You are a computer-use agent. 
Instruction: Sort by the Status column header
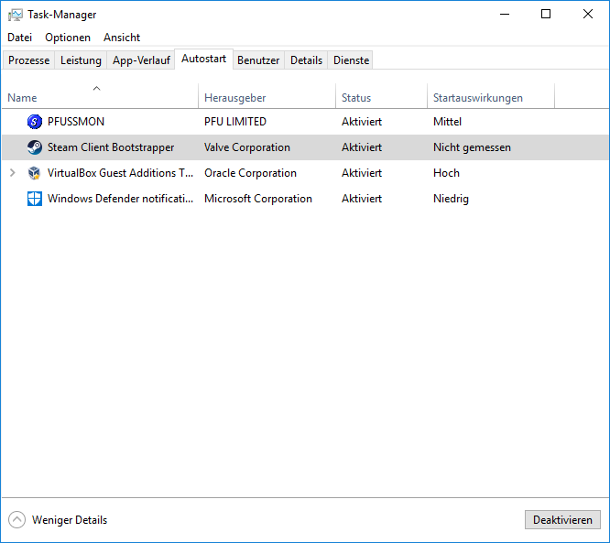point(381,95)
